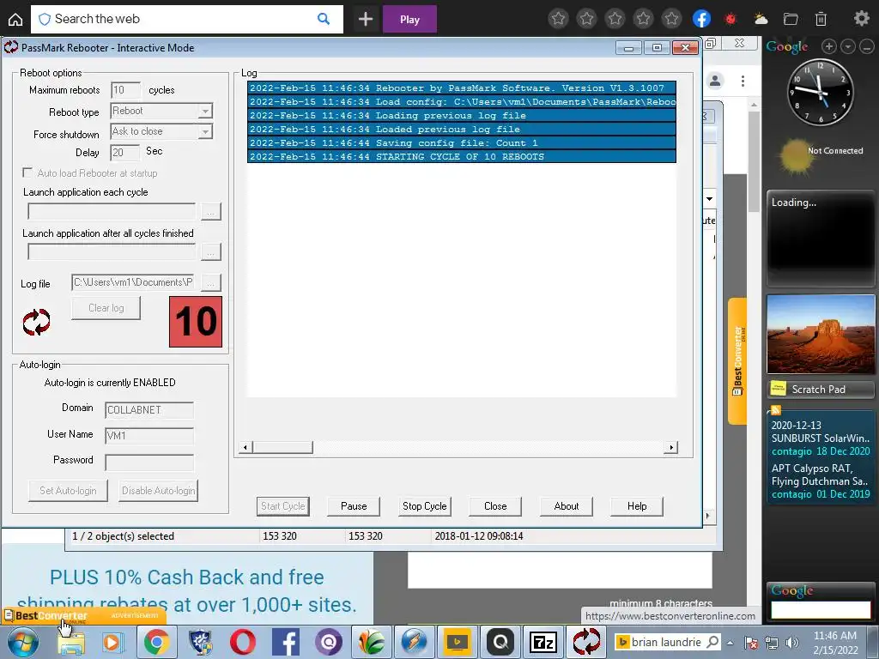Open browser settings via the gear icon
879x659 pixels.
click(861, 19)
